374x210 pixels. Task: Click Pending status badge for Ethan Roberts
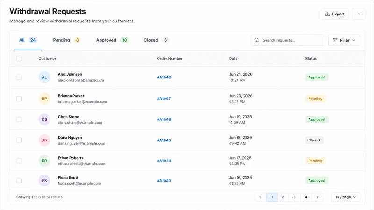315,161
